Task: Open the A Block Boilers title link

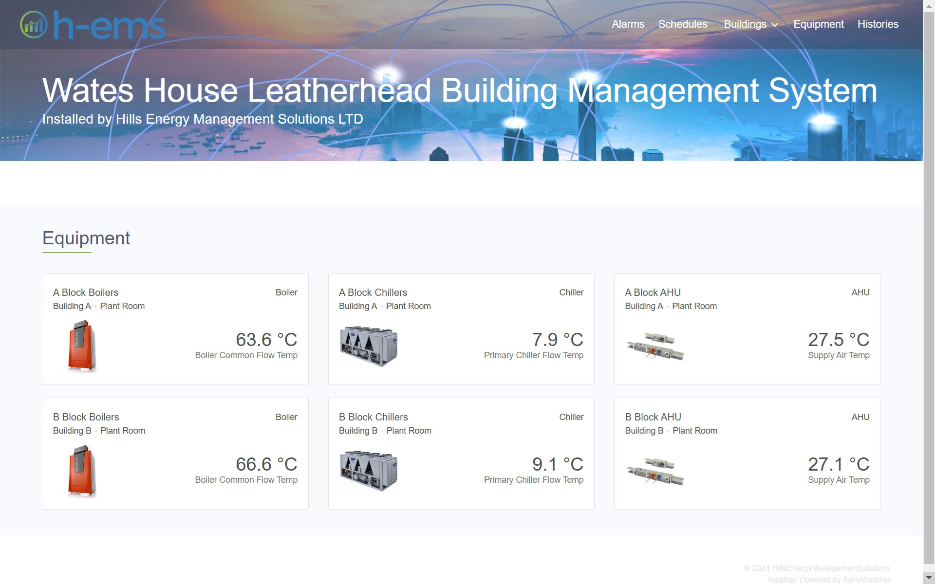Action: 86,292
